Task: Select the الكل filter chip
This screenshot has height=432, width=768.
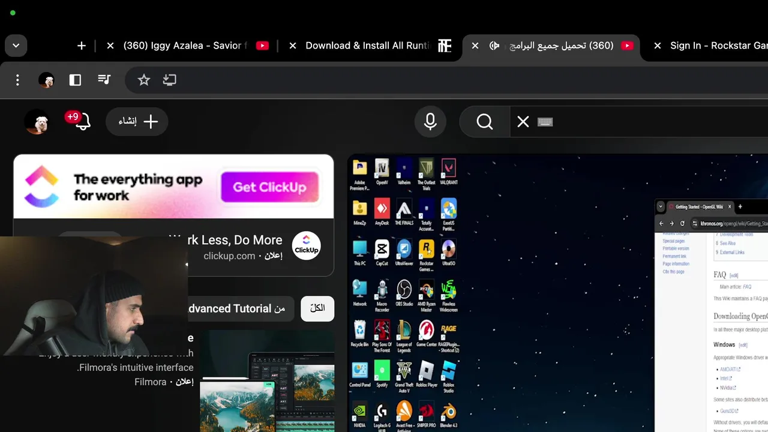Action: [317, 308]
